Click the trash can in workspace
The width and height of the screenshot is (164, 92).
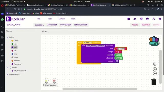(154, 82)
